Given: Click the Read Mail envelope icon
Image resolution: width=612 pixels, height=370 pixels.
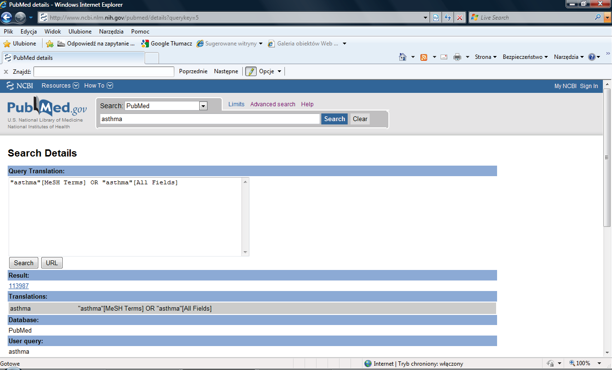Looking at the screenshot, I should click(x=444, y=57).
